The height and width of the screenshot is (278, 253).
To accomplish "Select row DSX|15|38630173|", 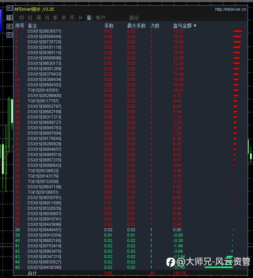I will [x=131, y=63].
